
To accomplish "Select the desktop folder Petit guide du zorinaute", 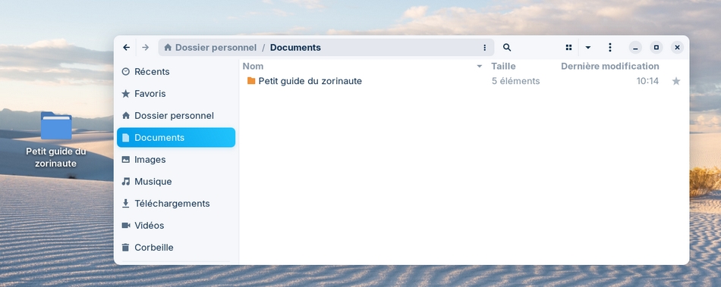I will coord(56,139).
